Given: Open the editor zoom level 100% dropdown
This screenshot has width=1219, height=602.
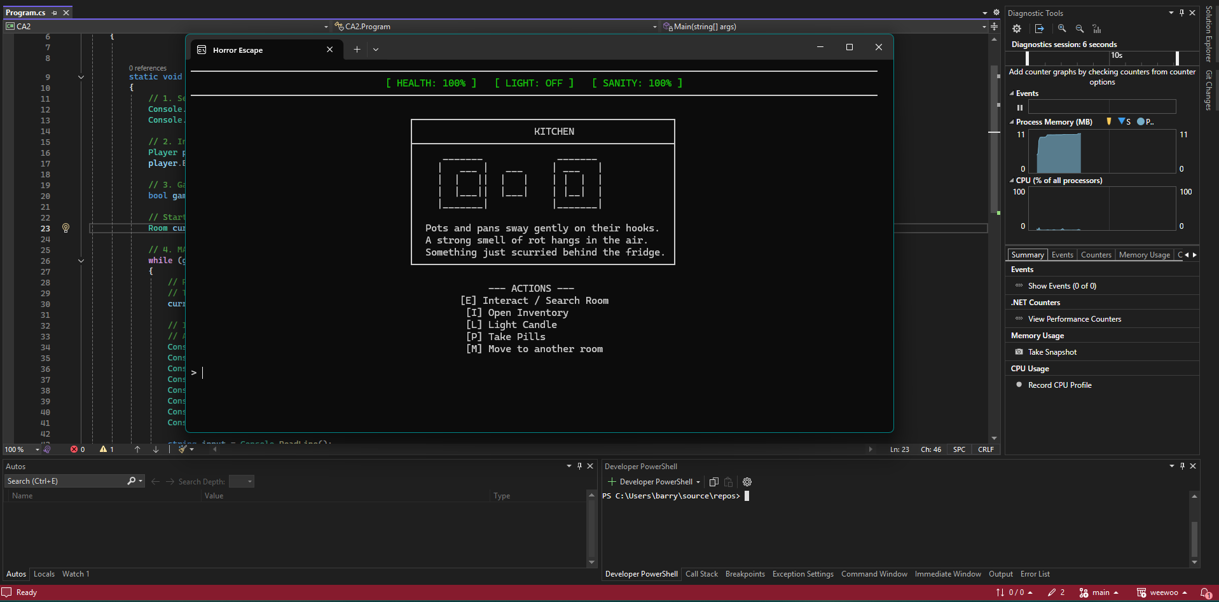Looking at the screenshot, I should click(37, 449).
